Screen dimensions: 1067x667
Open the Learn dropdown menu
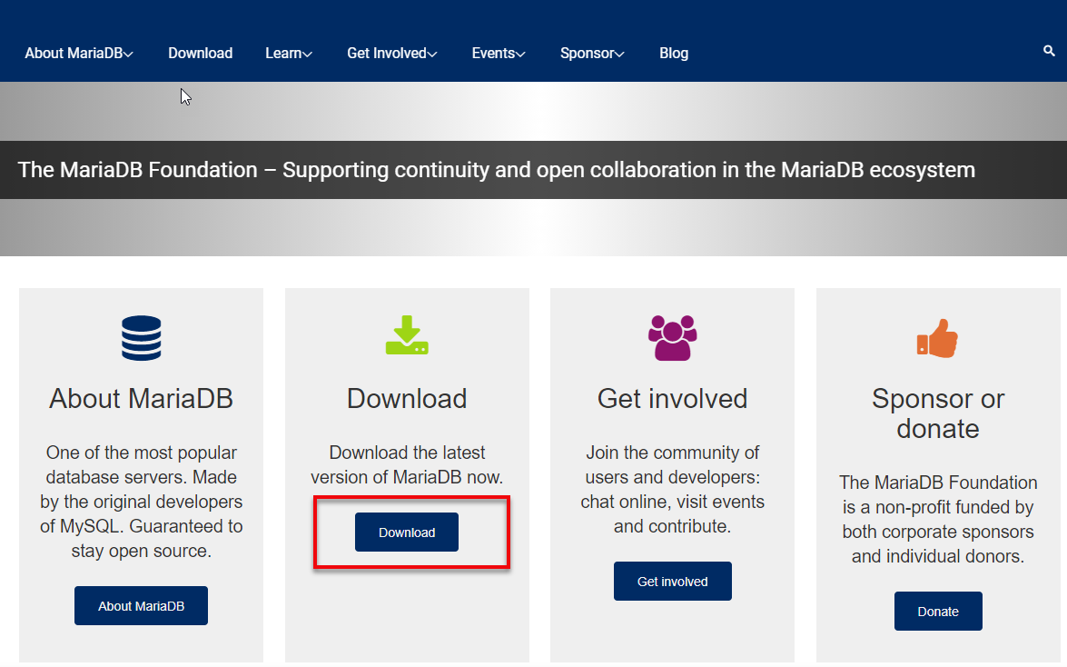point(288,53)
